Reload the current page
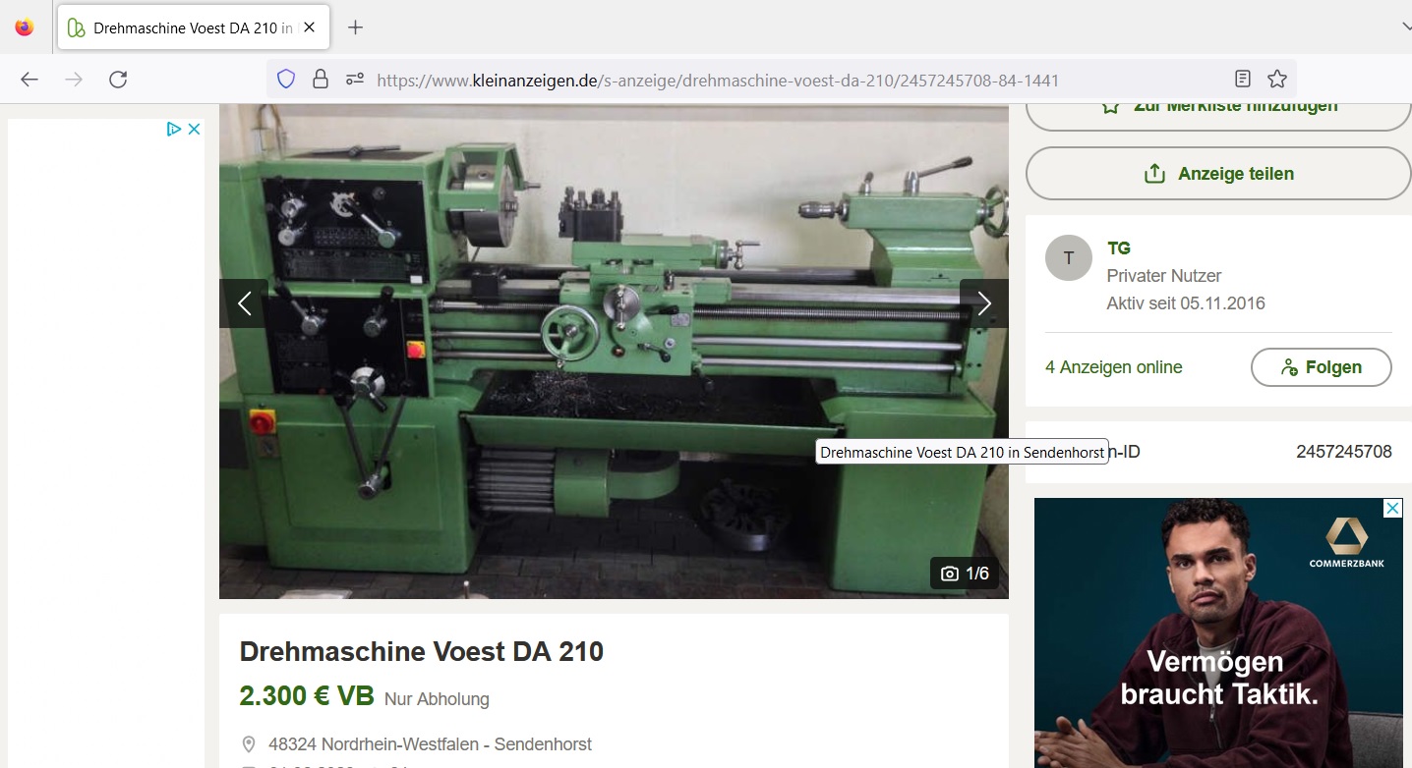Image resolution: width=1412 pixels, height=768 pixels. (x=118, y=80)
